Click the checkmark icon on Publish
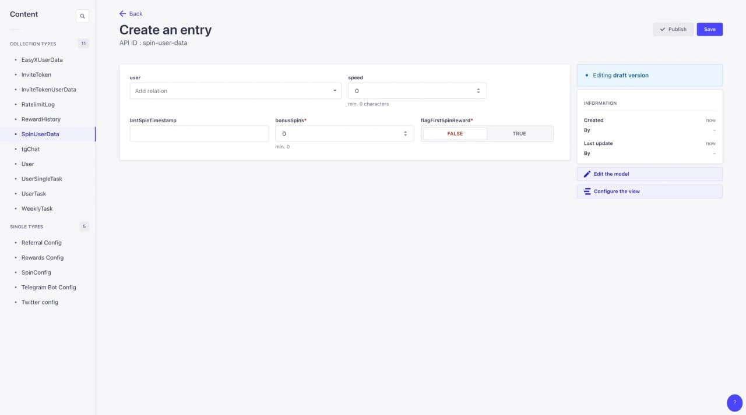 click(x=663, y=29)
